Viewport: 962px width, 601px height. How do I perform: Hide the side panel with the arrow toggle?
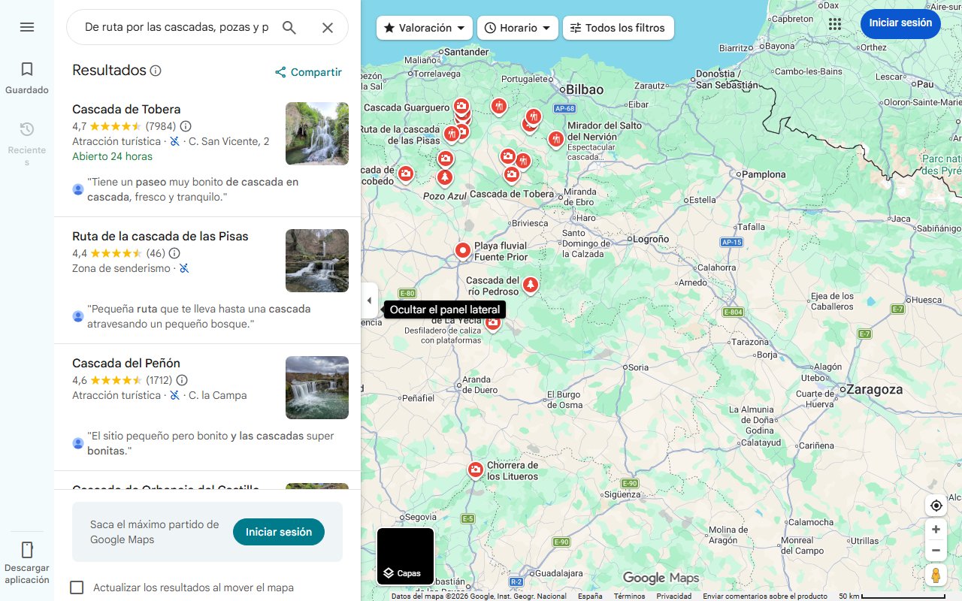pos(369,300)
